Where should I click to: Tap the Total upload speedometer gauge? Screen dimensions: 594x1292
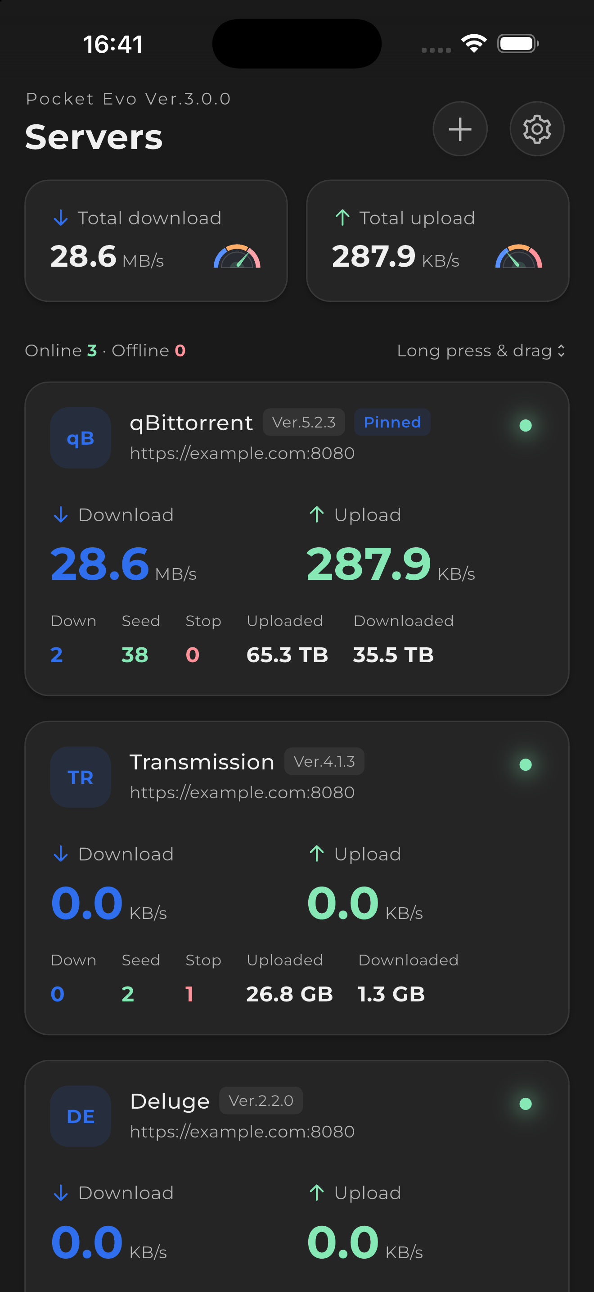(519, 256)
